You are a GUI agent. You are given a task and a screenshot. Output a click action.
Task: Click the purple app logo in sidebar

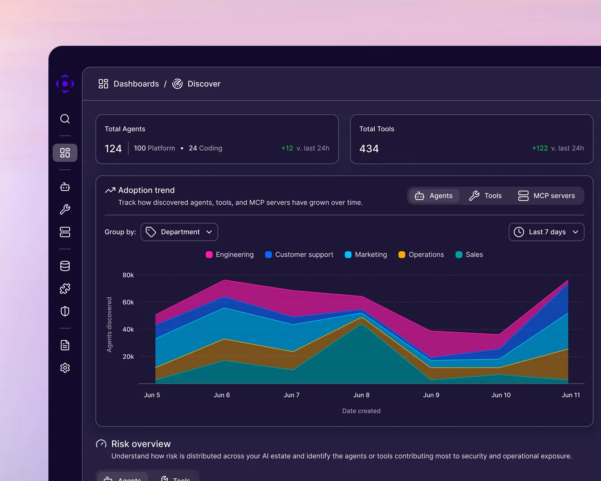(65, 84)
